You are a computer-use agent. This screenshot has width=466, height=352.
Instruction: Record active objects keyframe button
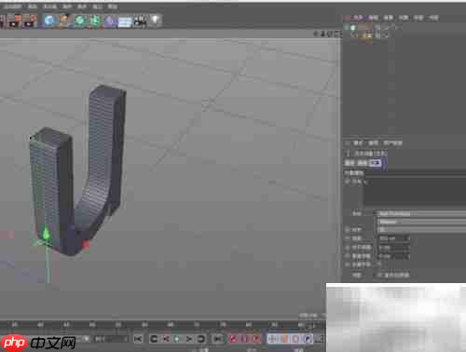233,339
